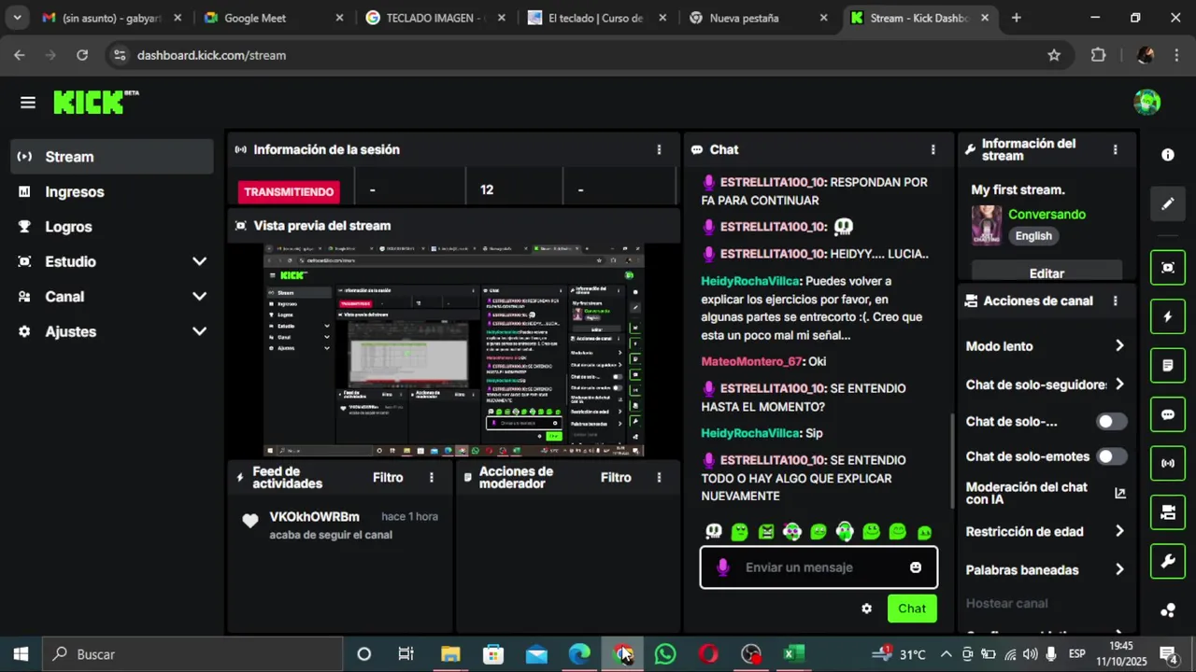Switch to the Nueva pestaña browser tab

click(760, 18)
